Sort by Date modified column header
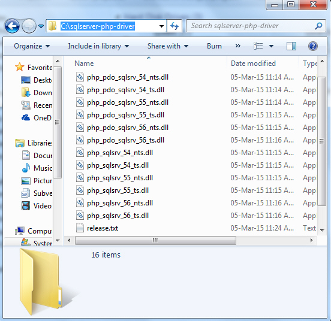 (x=253, y=63)
